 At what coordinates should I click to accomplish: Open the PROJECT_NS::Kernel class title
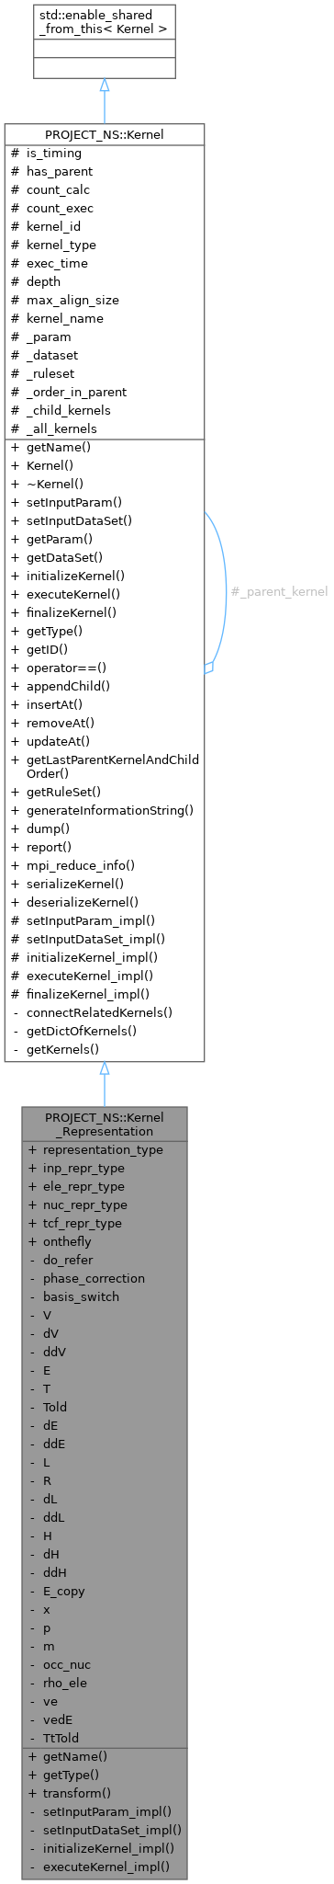click(104, 134)
